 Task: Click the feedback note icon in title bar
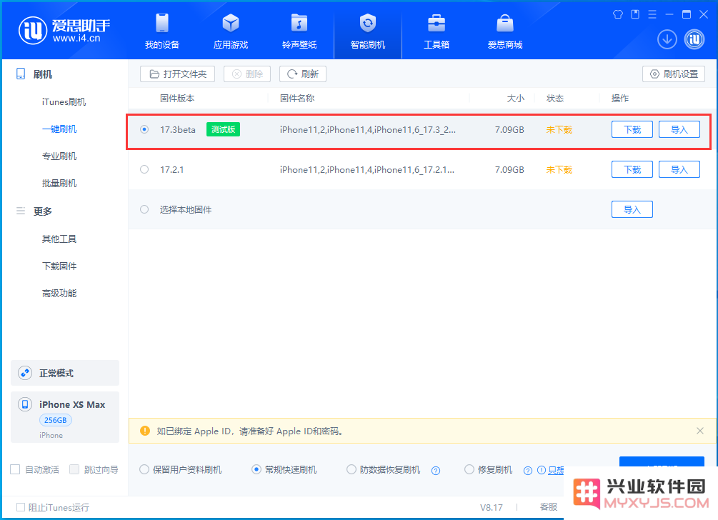coord(635,14)
